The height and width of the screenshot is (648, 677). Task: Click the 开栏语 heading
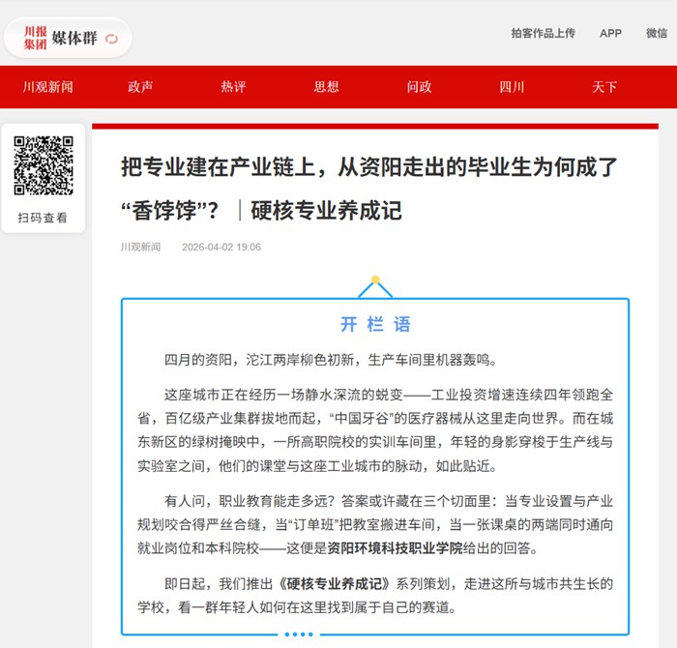(375, 324)
